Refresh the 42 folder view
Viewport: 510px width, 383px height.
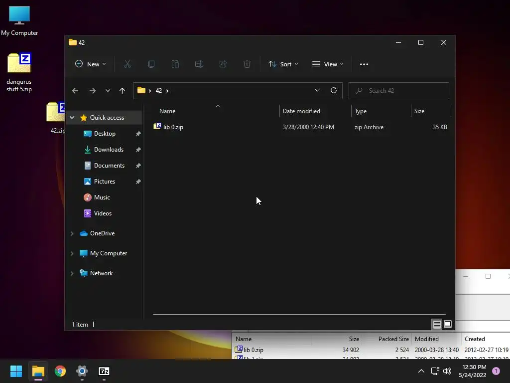[334, 91]
